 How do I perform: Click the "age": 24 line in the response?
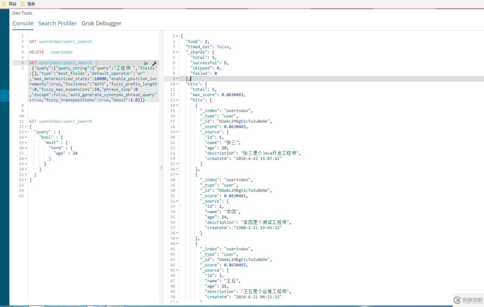pos(217,217)
